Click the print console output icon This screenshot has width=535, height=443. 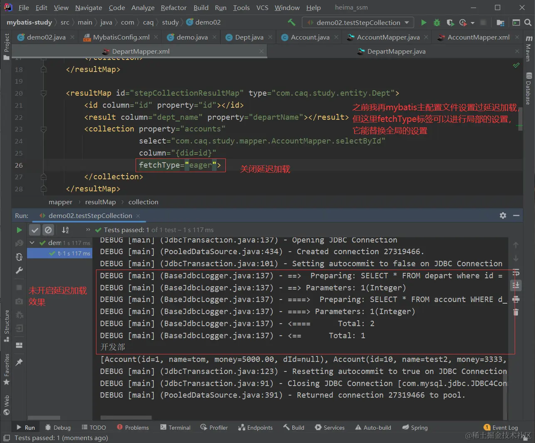tap(516, 299)
